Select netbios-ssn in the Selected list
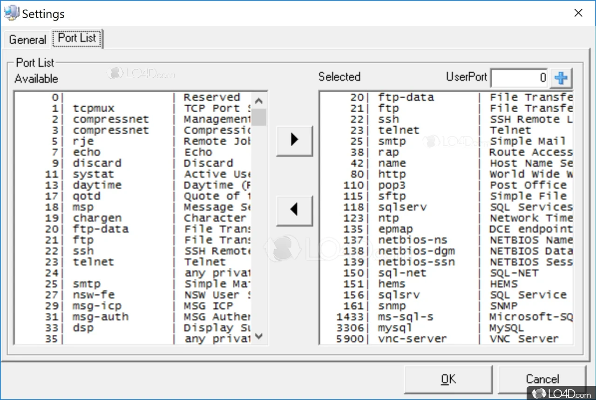Screen dimensions: 596x400 click(x=446, y=262)
